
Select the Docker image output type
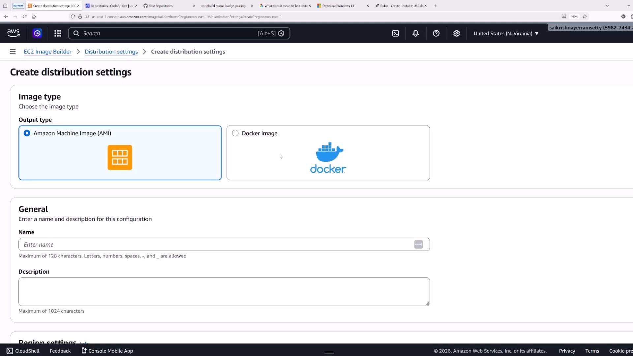pos(328,153)
